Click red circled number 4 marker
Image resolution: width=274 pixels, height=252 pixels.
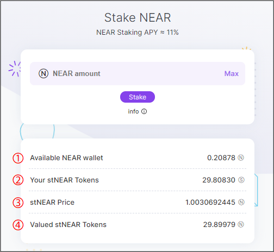click(x=18, y=225)
